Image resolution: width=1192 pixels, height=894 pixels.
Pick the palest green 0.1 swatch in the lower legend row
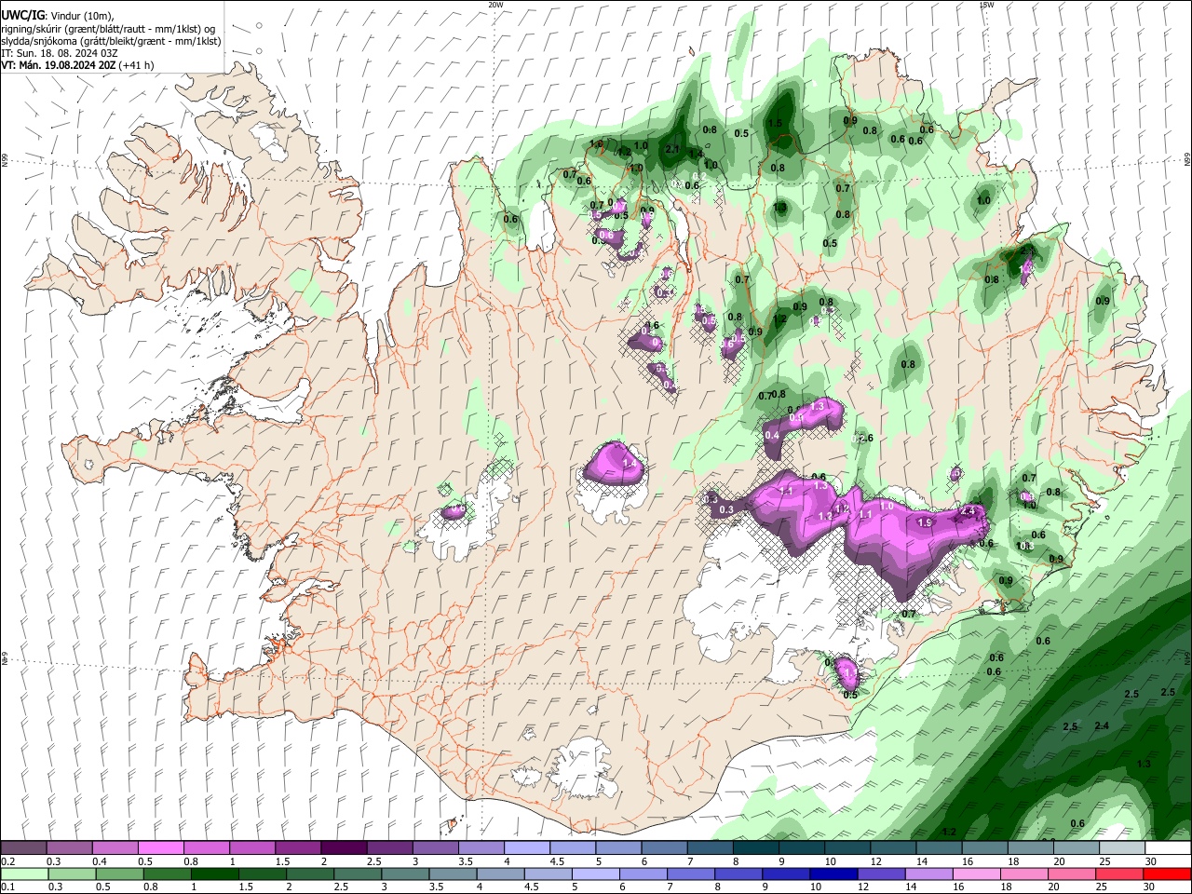click(25, 874)
